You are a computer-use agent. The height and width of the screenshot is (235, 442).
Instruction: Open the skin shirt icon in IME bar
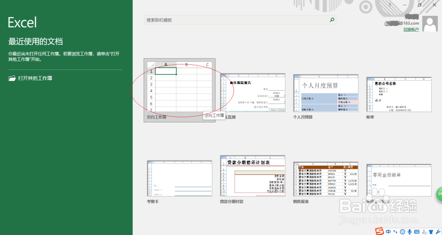point(431,231)
